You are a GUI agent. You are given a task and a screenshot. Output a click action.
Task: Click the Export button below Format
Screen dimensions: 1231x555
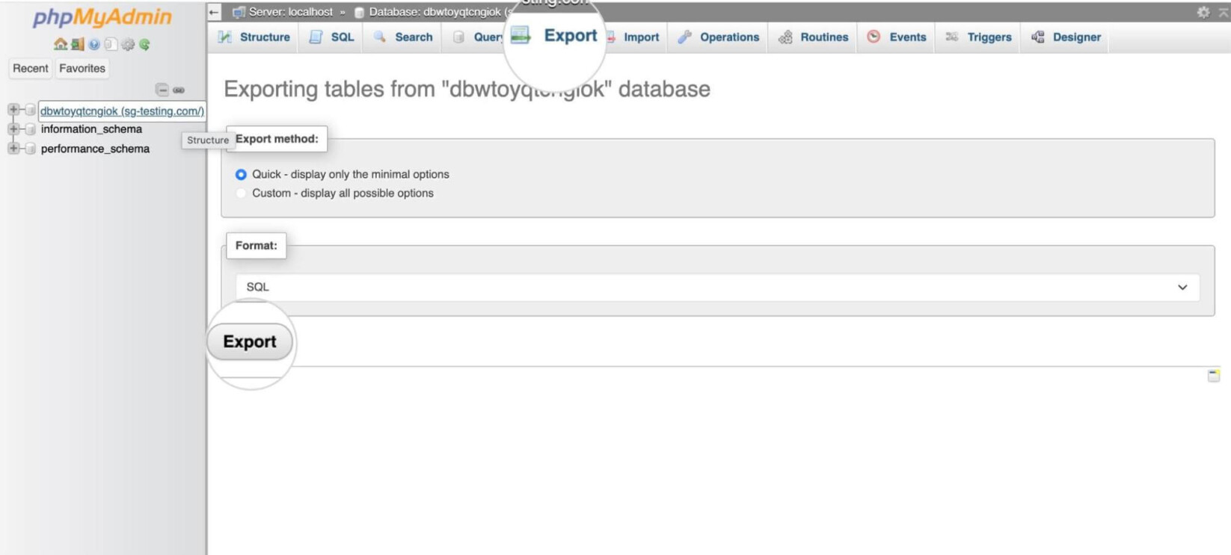point(250,341)
